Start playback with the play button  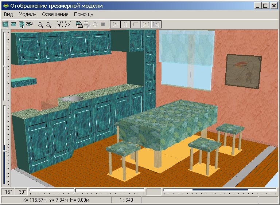click(115, 24)
